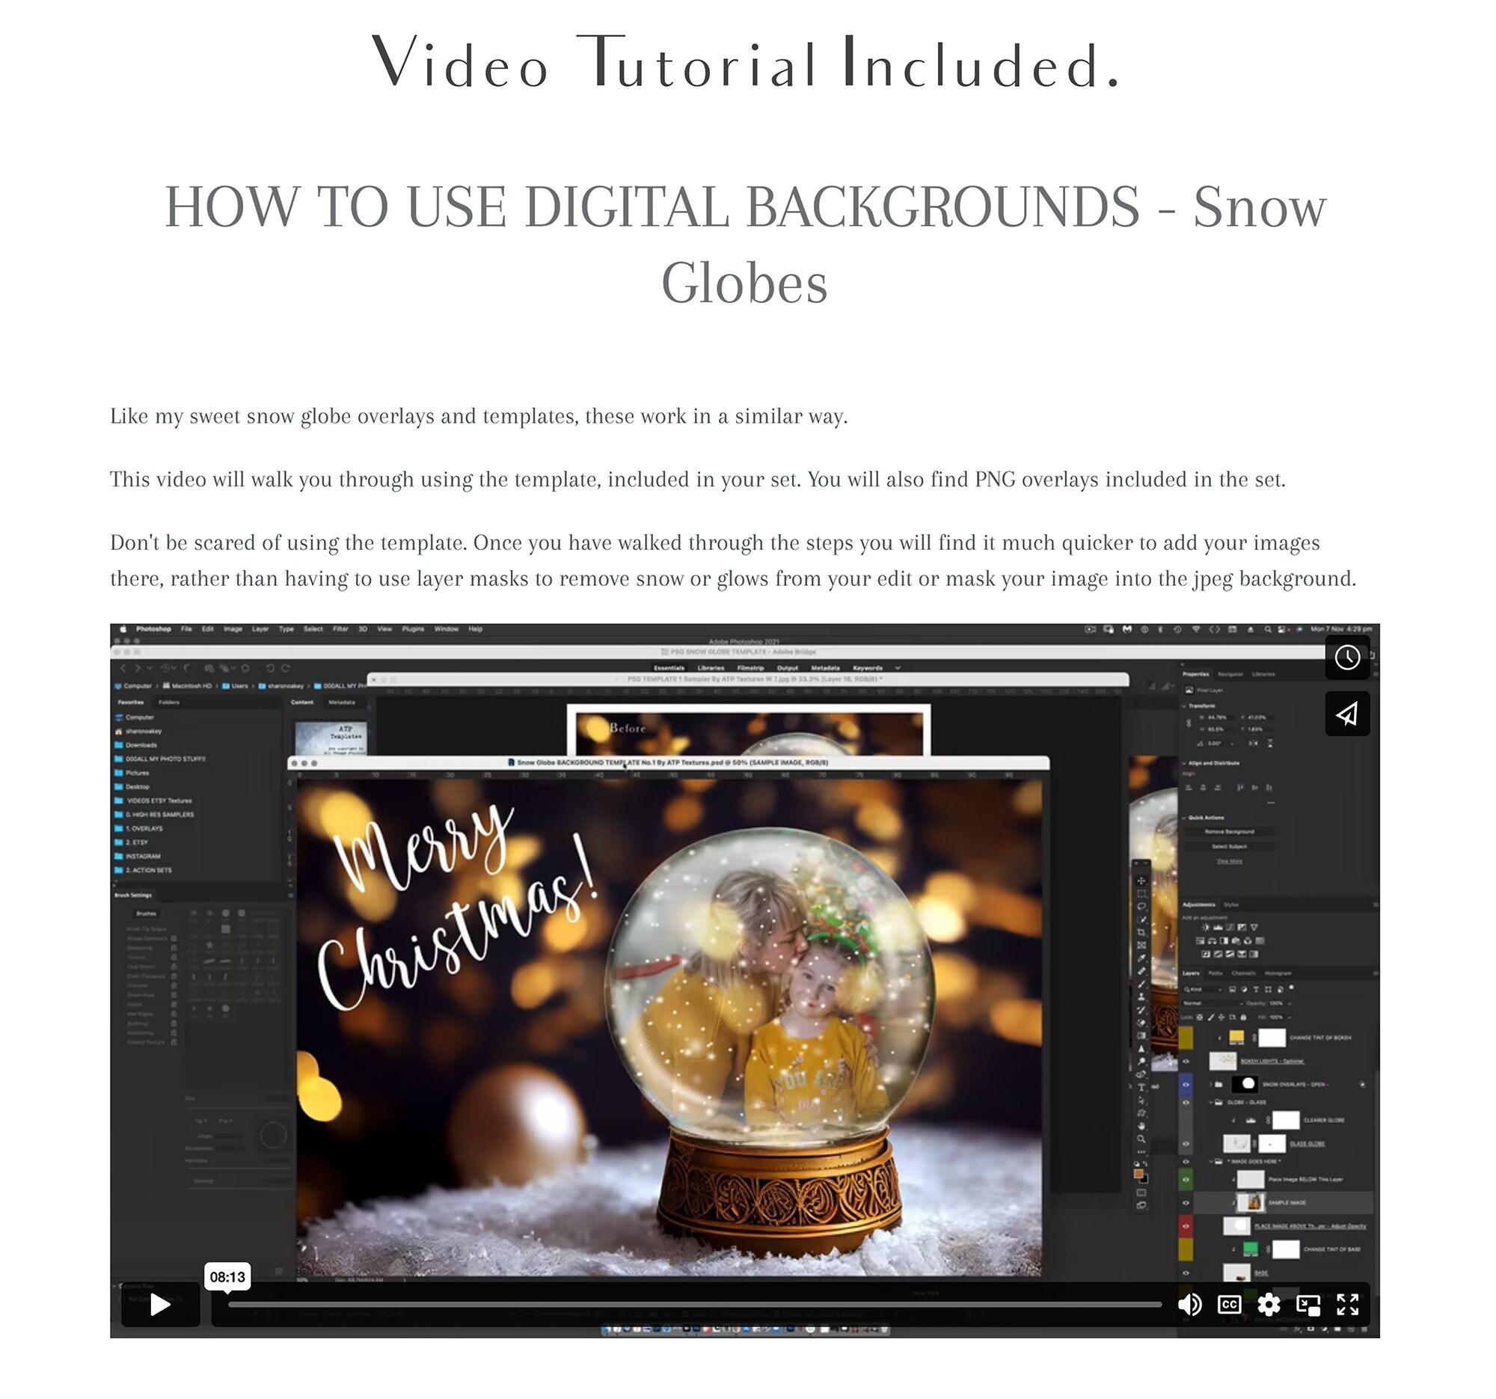This screenshot has height=1399, width=1496.
Task: Select the Crop tool
Action: [1141, 932]
